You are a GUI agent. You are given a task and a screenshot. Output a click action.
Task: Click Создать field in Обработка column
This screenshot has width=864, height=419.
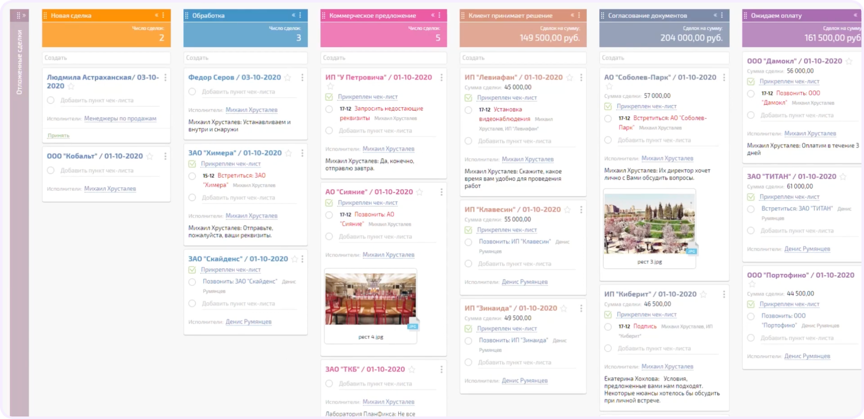click(x=245, y=58)
